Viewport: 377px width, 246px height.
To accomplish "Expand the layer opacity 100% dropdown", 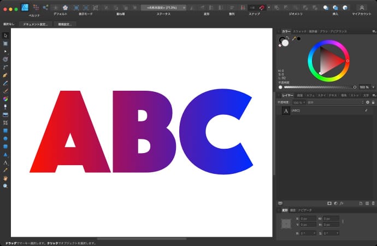I will [298, 102].
